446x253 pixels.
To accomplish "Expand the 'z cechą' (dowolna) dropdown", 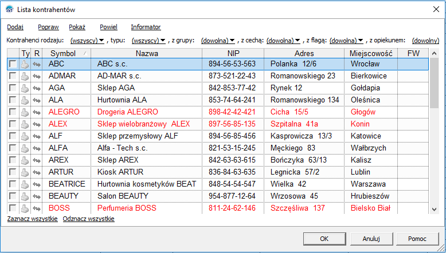I will pos(283,41).
